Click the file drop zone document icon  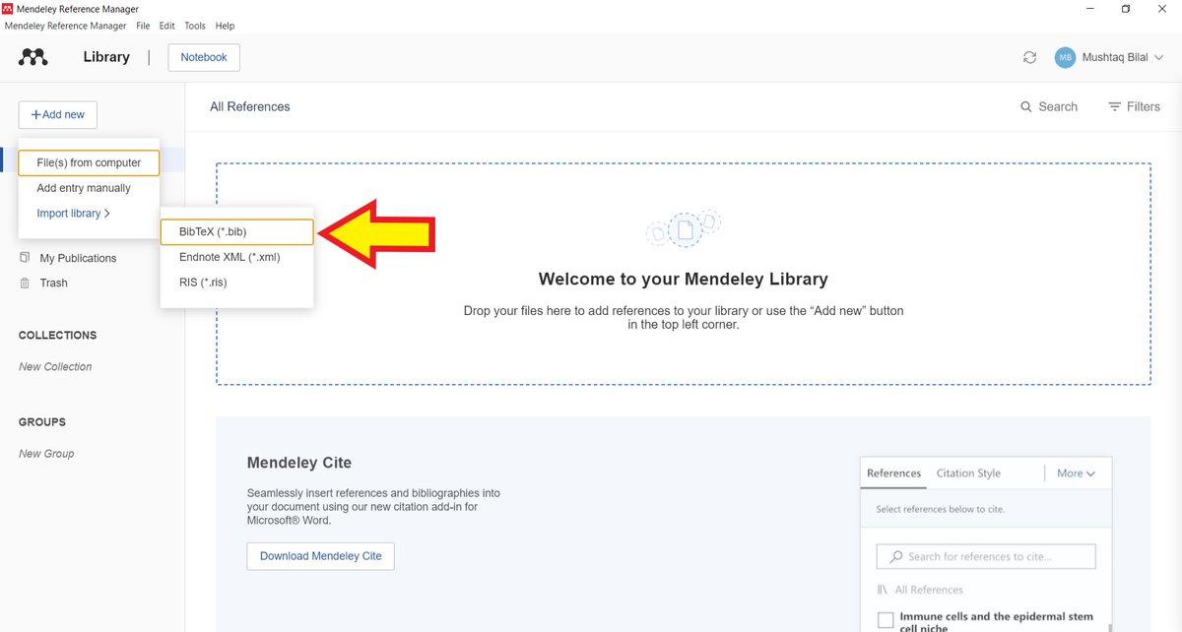(684, 229)
